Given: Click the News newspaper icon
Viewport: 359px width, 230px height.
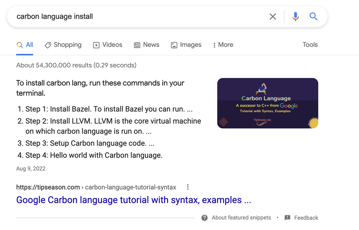Looking at the screenshot, I should 137,45.
